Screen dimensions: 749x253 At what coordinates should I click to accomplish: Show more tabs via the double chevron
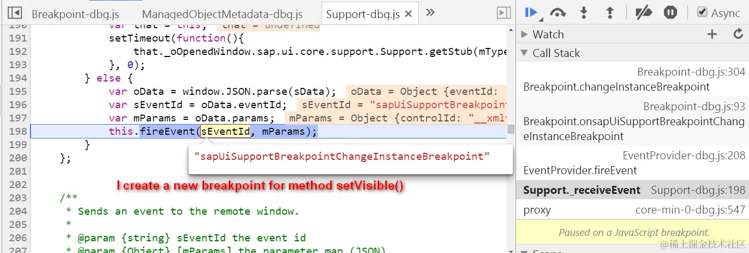(x=430, y=13)
